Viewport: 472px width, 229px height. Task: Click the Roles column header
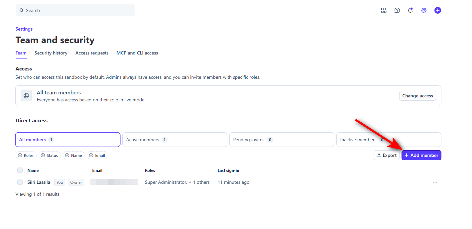[x=150, y=170]
